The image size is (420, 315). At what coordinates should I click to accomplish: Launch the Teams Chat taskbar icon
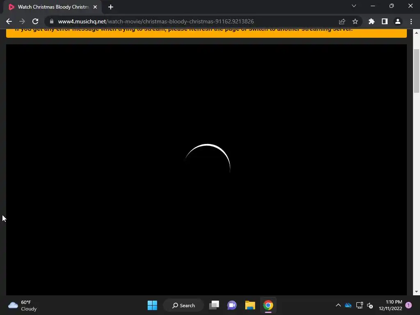coord(232,305)
